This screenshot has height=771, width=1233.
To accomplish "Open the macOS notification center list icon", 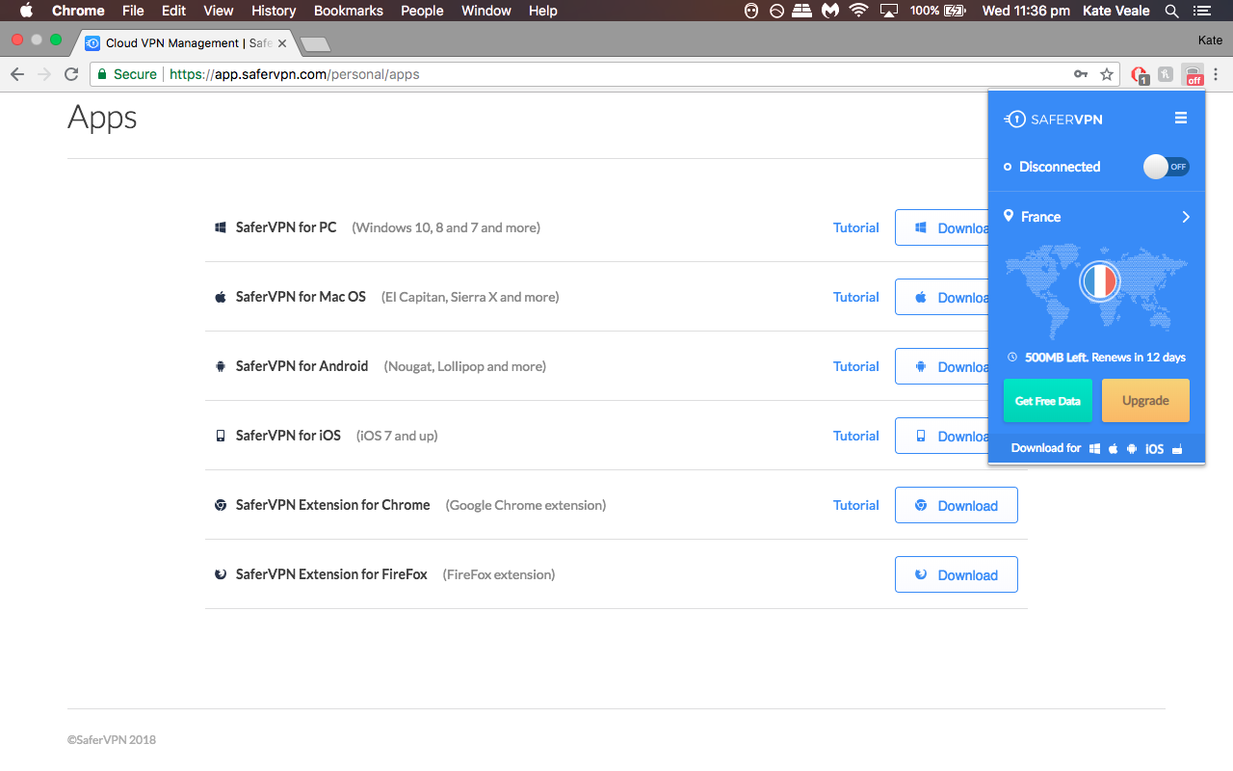I will click(1201, 11).
